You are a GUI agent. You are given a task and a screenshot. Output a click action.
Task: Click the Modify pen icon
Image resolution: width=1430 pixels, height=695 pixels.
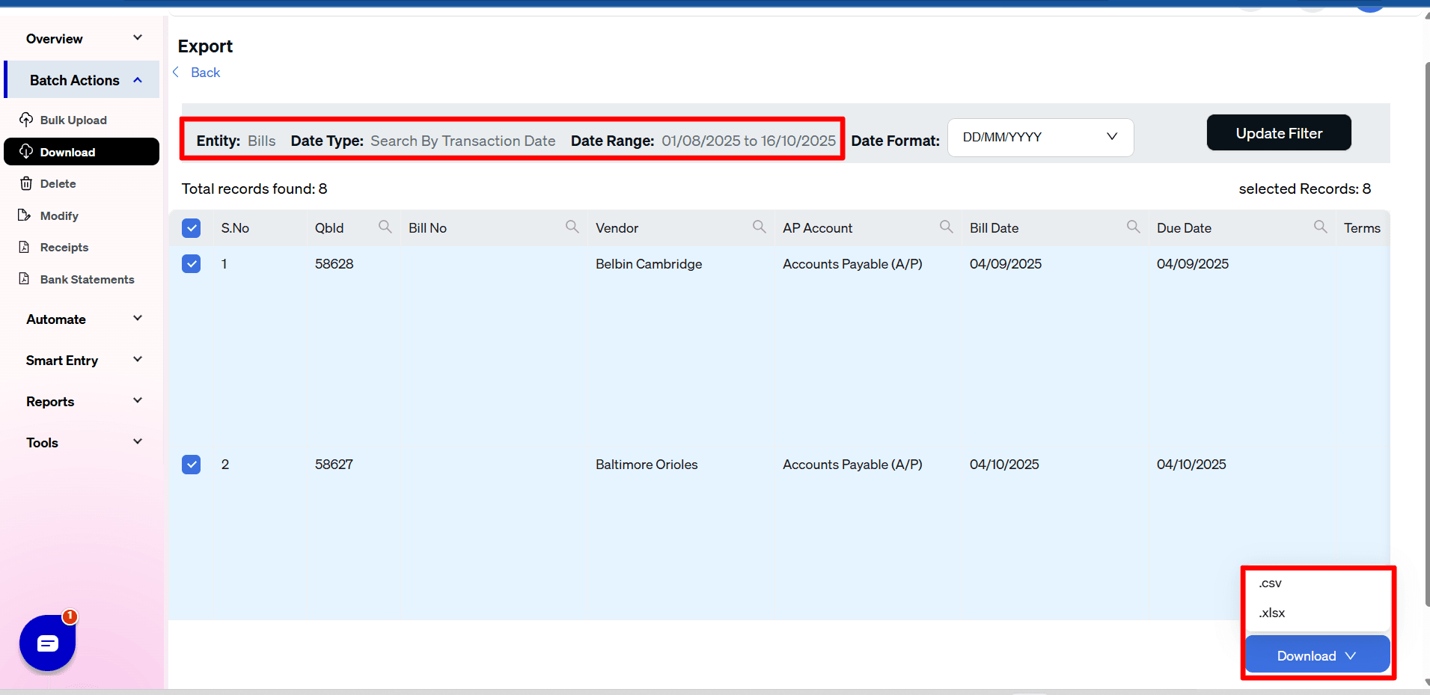25,215
